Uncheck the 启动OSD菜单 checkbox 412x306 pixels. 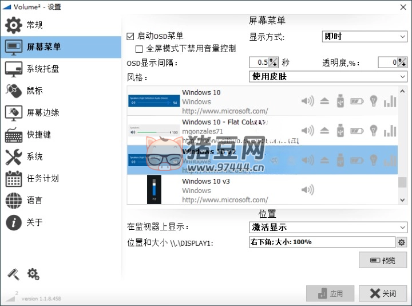[x=130, y=36]
